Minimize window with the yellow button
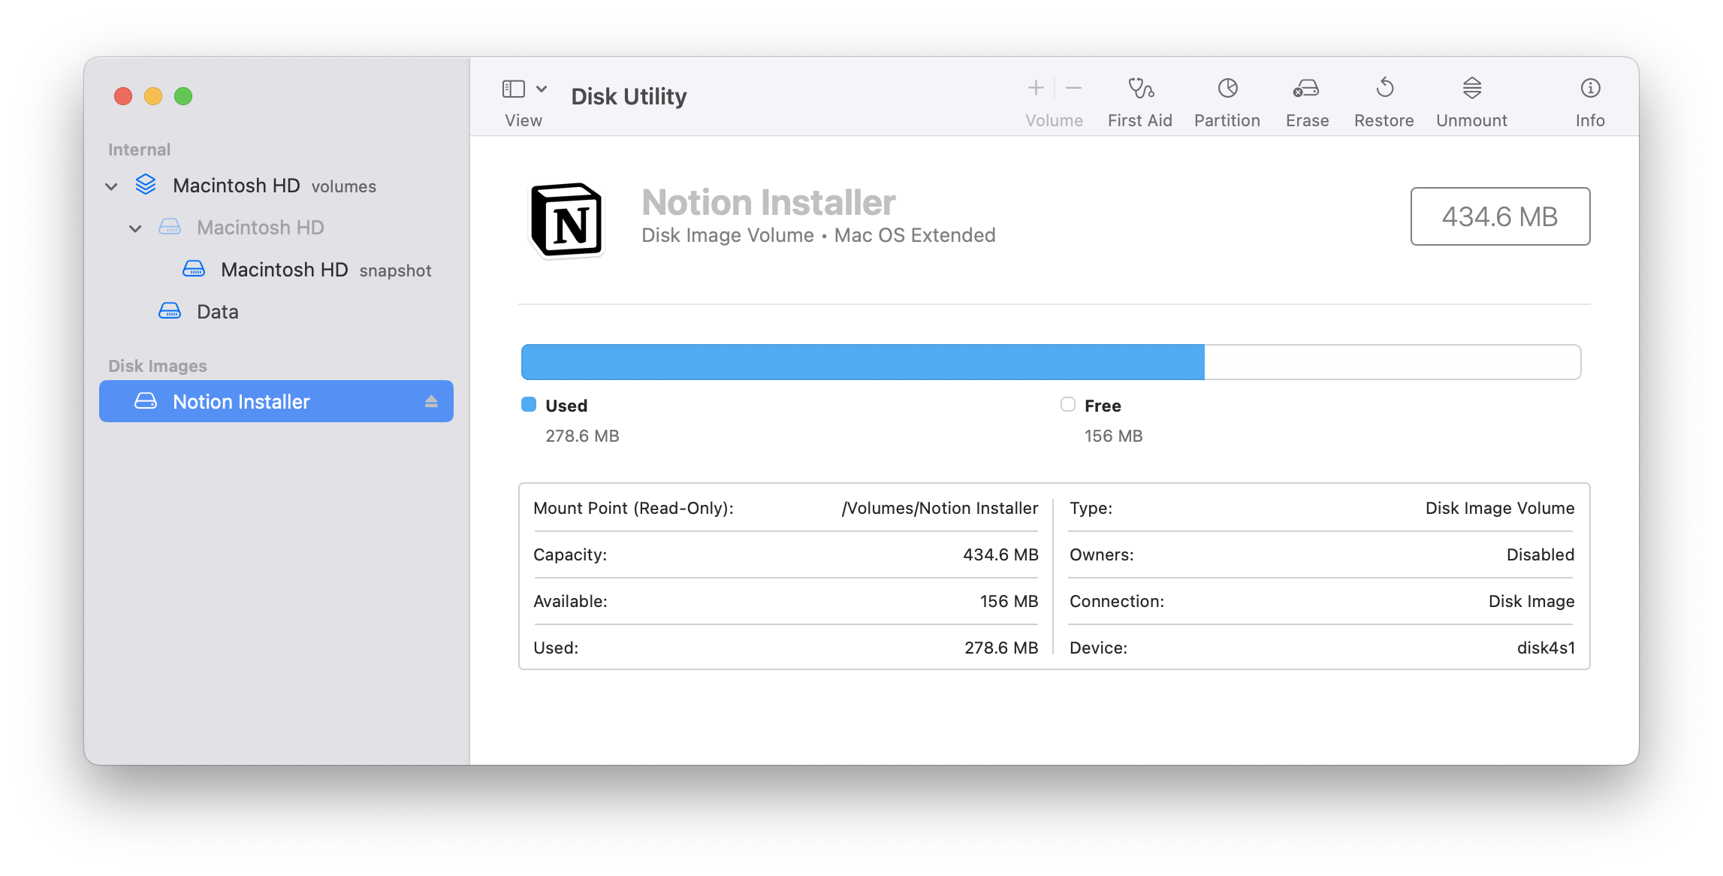Image resolution: width=1723 pixels, height=876 pixels. pyautogui.click(x=153, y=96)
